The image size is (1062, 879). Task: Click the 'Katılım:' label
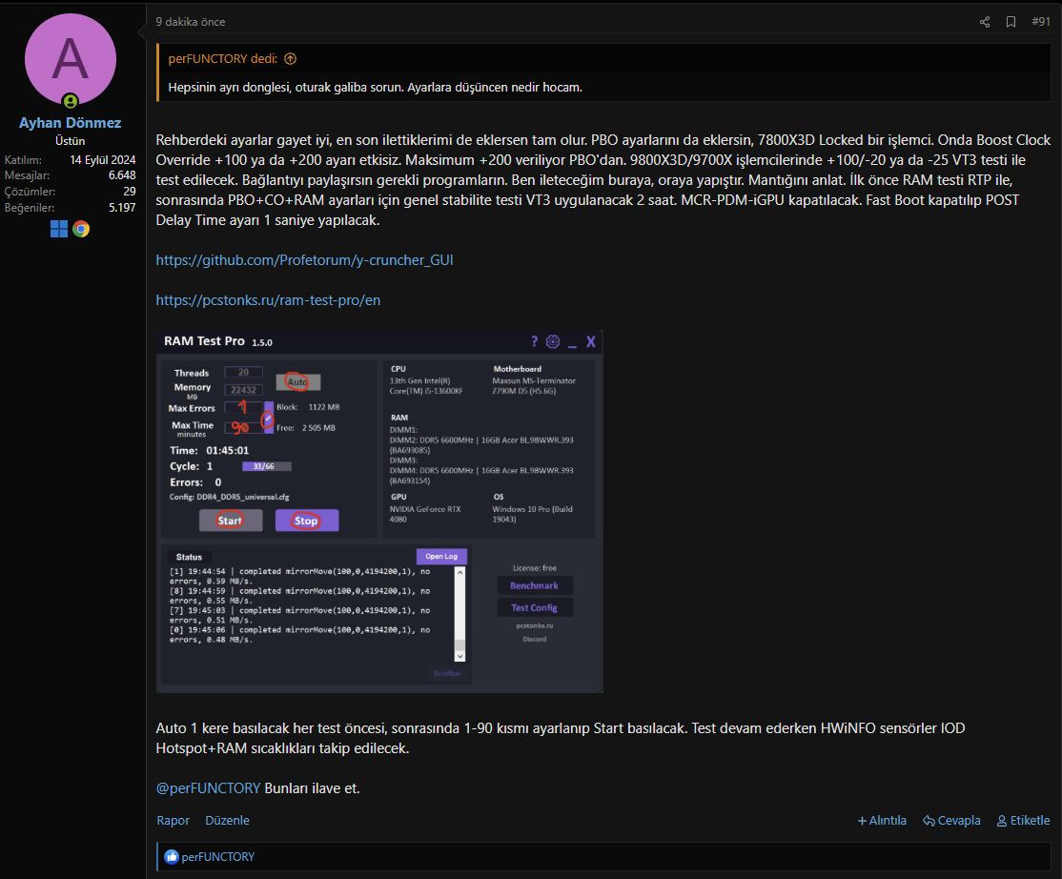23,160
